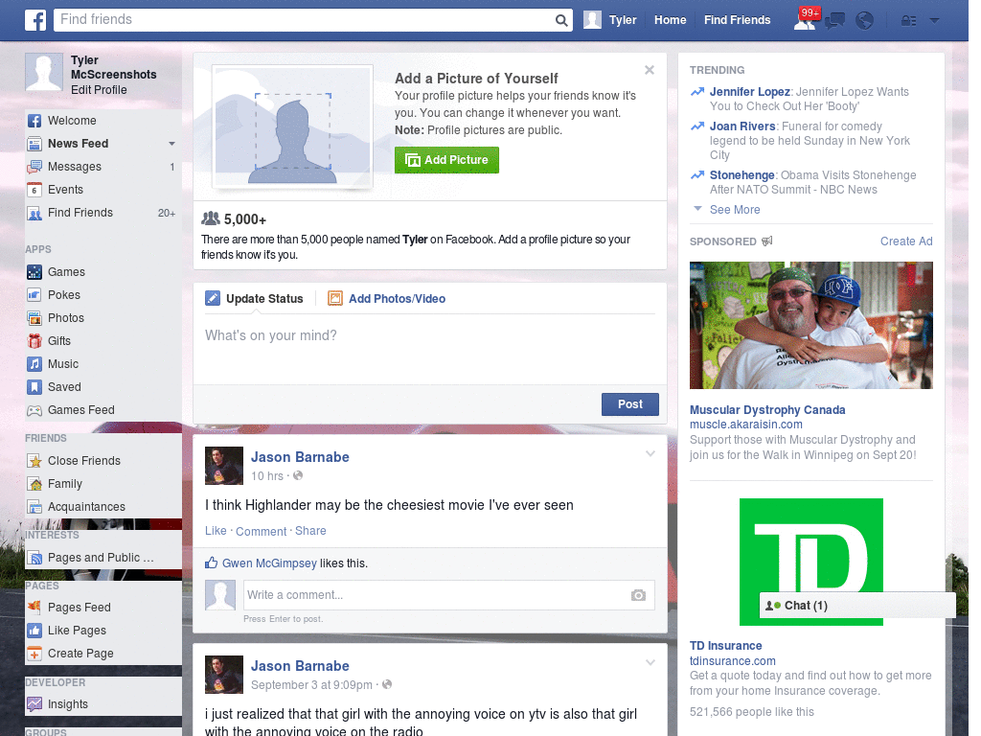Open Joan Rivers trending topic
Screen dimensions: 981x736
(x=742, y=126)
